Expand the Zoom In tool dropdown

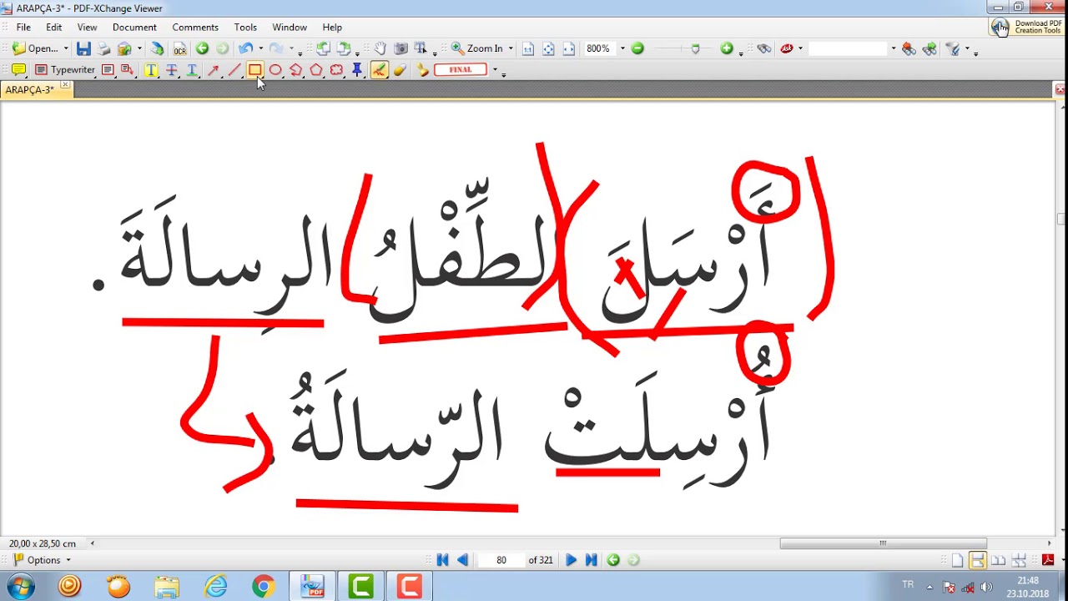tap(511, 48)
